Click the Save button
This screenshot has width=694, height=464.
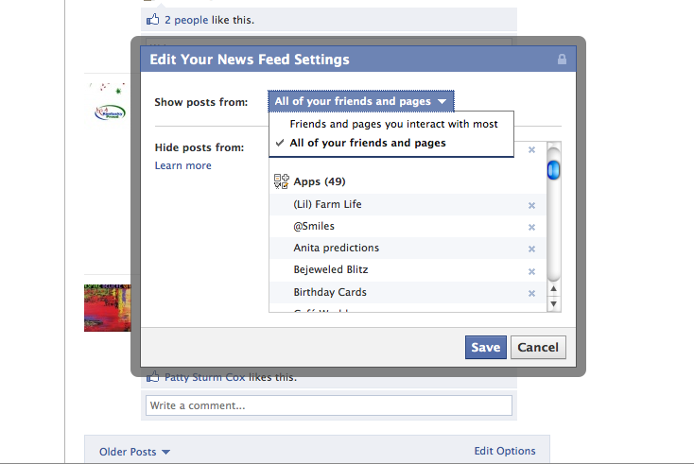pos(486,347)
